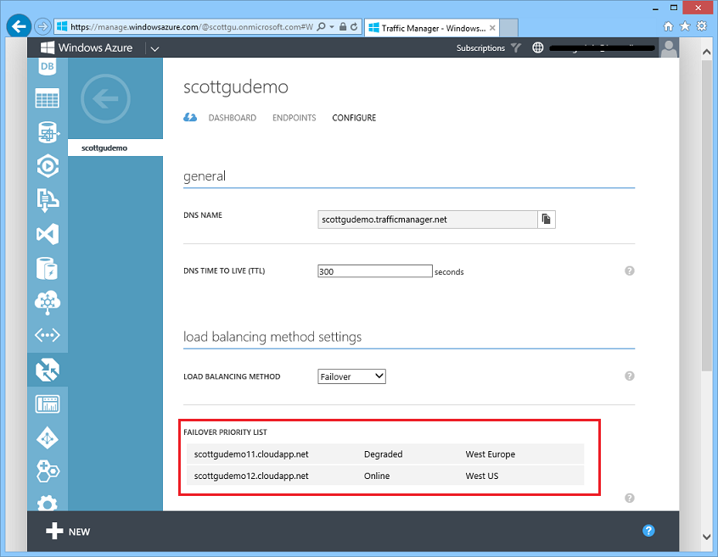Click the West Europe location text
This screenshot has height=557, width=718.
tap(491, 454)
